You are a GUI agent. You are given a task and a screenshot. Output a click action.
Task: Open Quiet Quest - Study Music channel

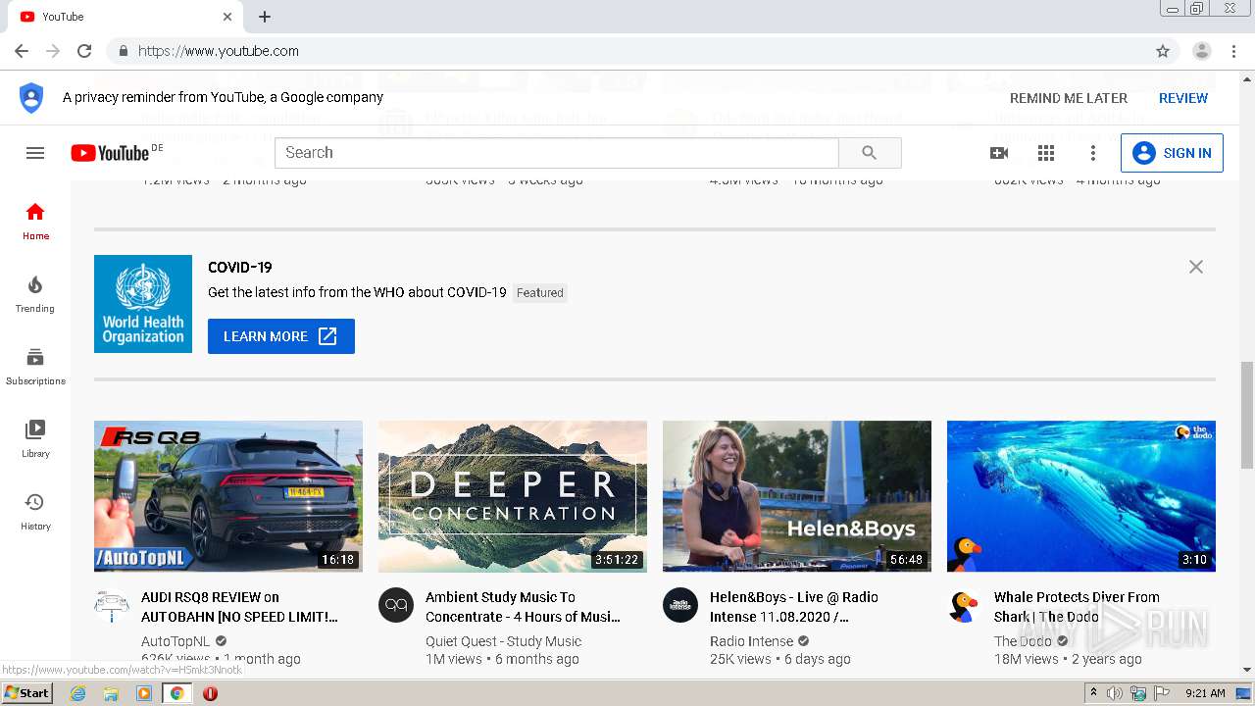(x=503, y=641)
